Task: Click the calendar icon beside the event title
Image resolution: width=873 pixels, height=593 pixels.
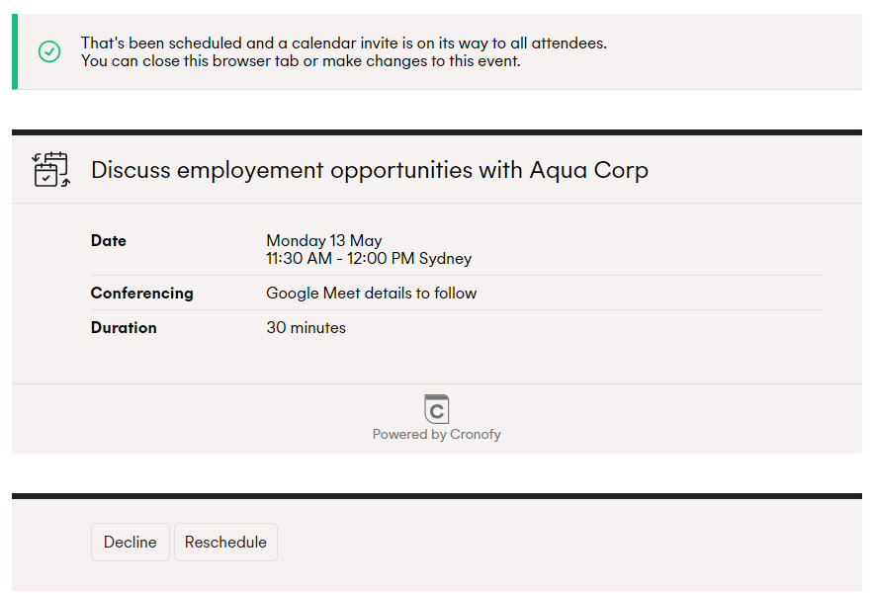Action: tap(50, 169)
